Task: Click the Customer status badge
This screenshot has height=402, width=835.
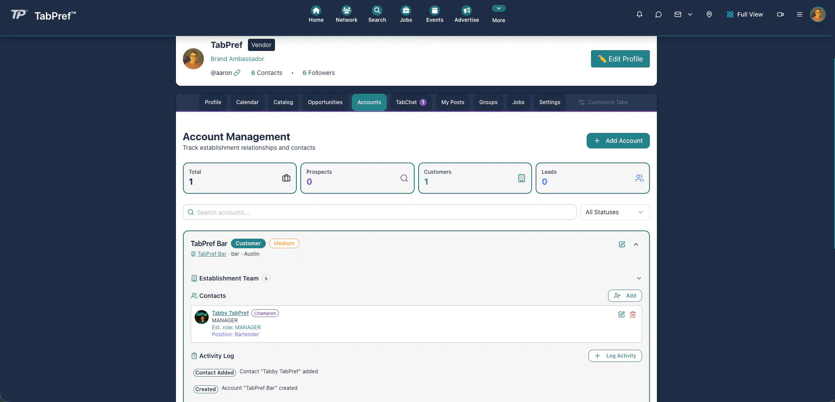Action: [248, 243]
